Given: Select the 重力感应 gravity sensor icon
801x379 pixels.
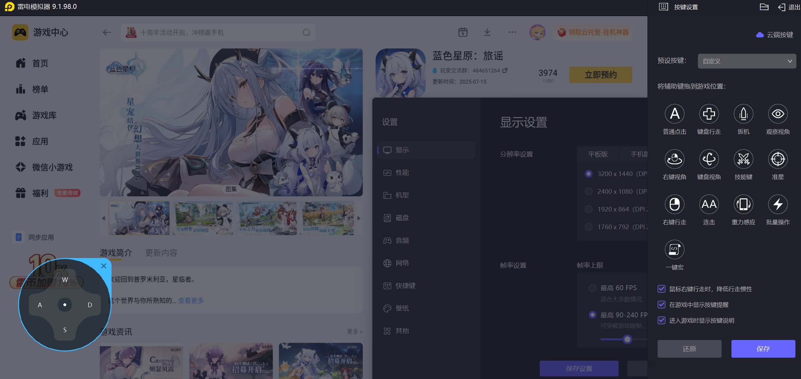Looking at the screenshot, I should tap(743, 205).
